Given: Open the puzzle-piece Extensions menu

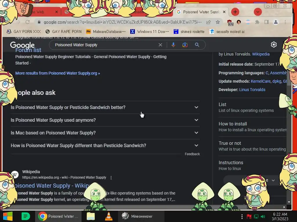Looking at the screenshot, I should click(257, 22).
